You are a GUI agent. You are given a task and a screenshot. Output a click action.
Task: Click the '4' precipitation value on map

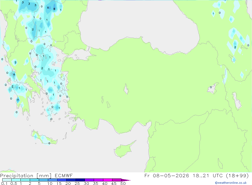pyautogui.click(x=14, y=74)
